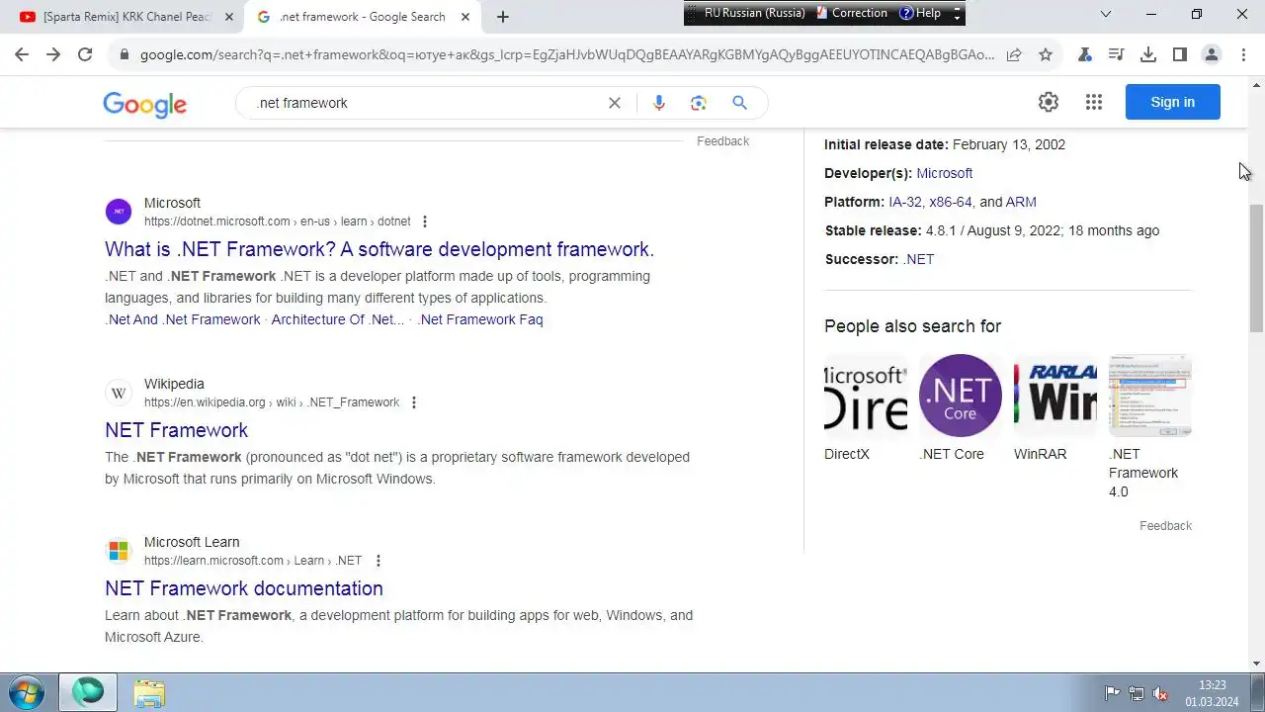This screenshot has height=712, width=1265.
Task: Open more options for Microsoft dotnet result
Action: point(425,222)
